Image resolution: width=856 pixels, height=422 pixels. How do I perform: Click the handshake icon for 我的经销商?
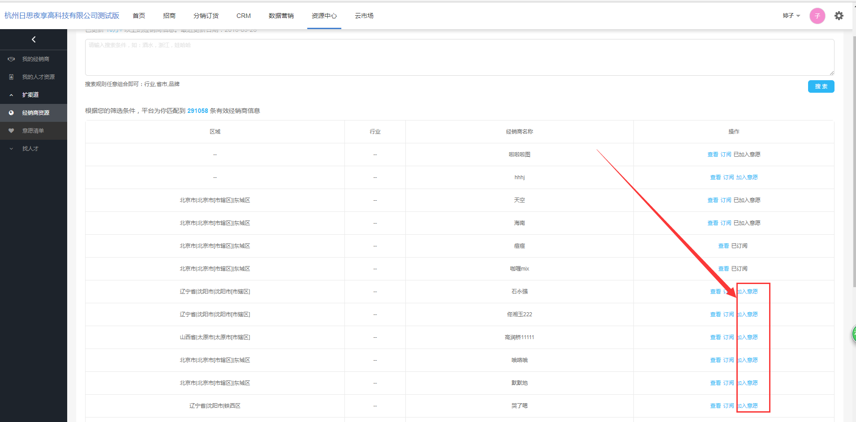(x=11, y=59)
